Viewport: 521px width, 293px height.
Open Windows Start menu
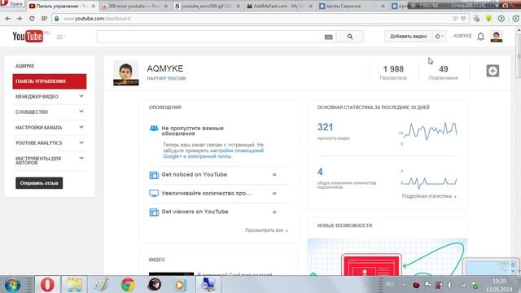click(x=12, y=285)
